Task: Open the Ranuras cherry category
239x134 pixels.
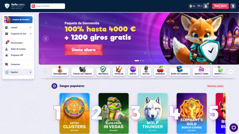Action: point(160,71)
